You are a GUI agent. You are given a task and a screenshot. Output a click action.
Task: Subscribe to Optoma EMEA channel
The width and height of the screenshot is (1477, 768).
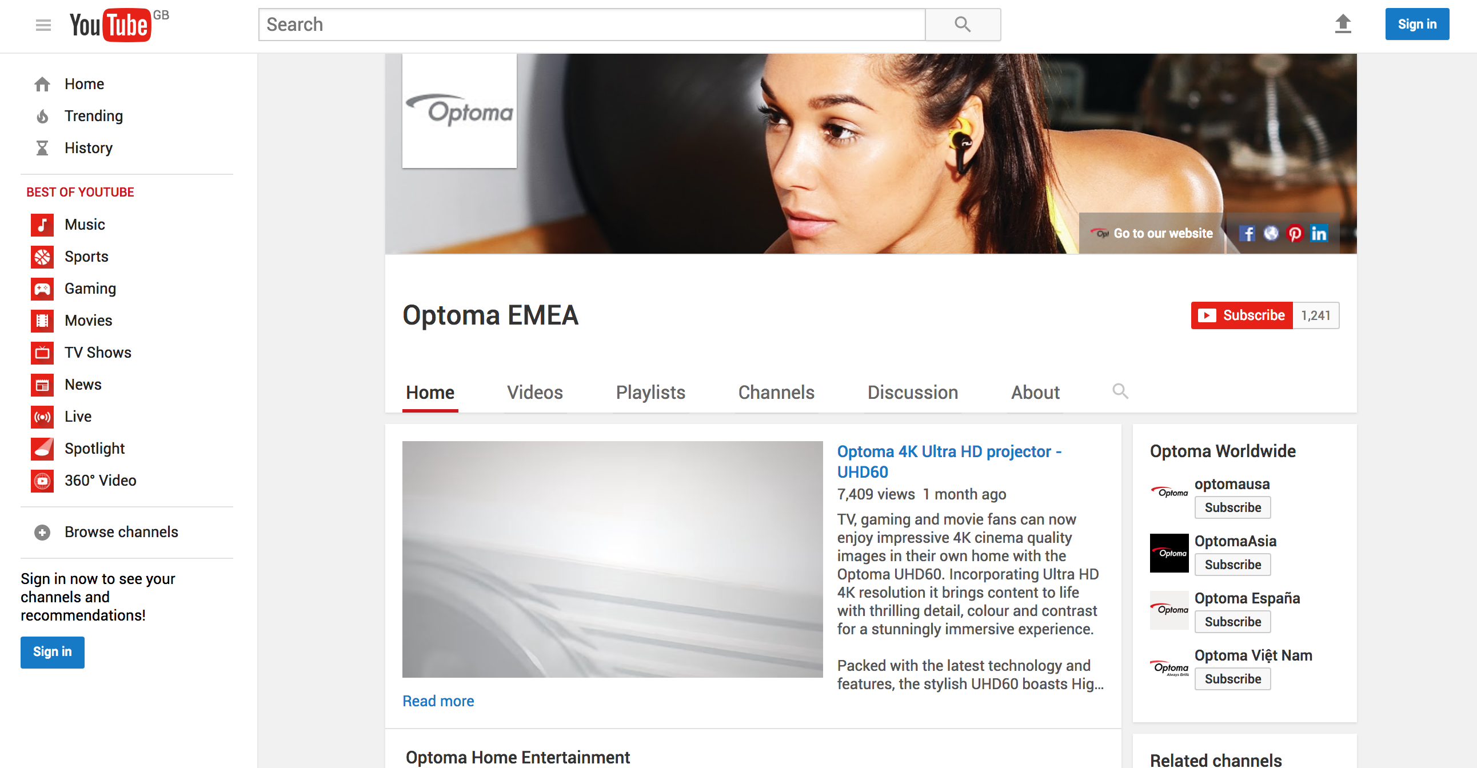(1242, 315)
